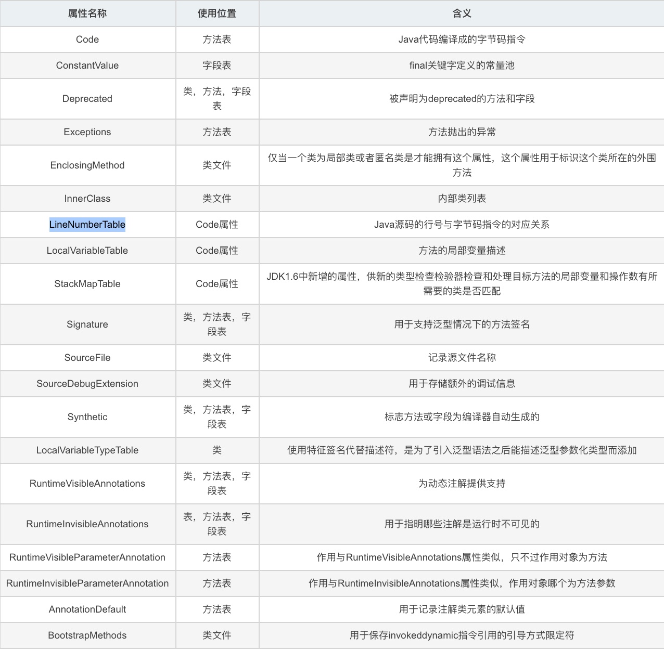Screen dimensions: 664x650
Task: Click the Code属性 cell in LineNumberTable row
Action: coord(217,225)
